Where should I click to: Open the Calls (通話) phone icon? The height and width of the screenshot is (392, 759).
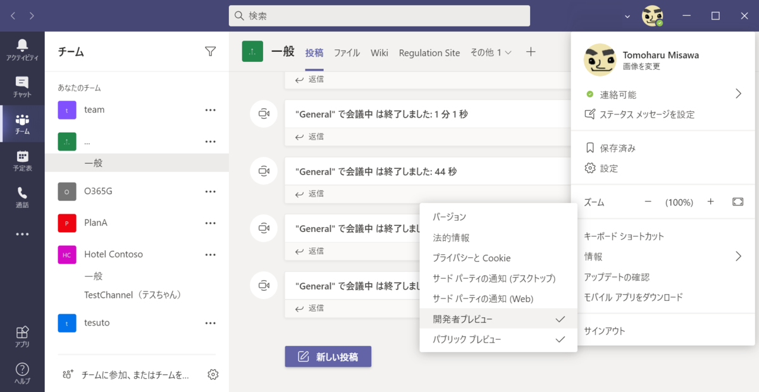(x=22, y=197)
